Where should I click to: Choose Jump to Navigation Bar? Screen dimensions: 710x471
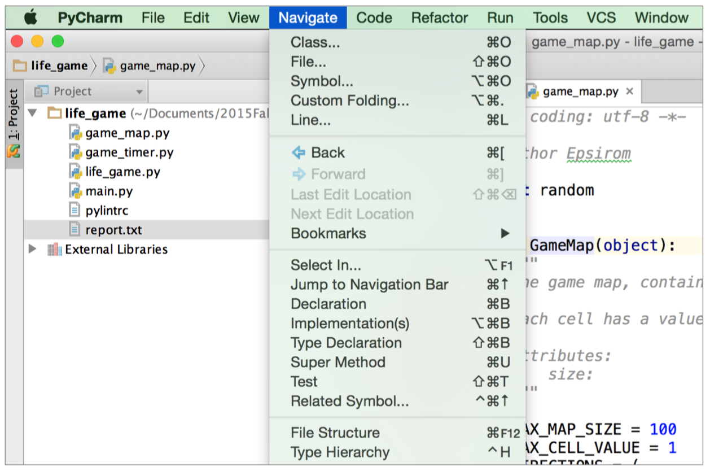click(397, 285)
